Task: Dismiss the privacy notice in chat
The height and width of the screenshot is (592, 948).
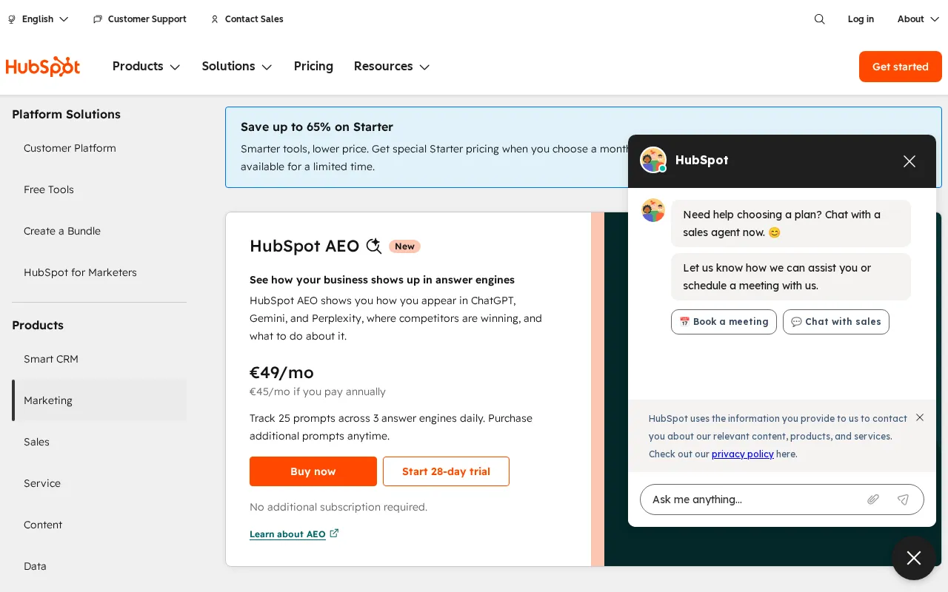Action: tap(920, 417)
